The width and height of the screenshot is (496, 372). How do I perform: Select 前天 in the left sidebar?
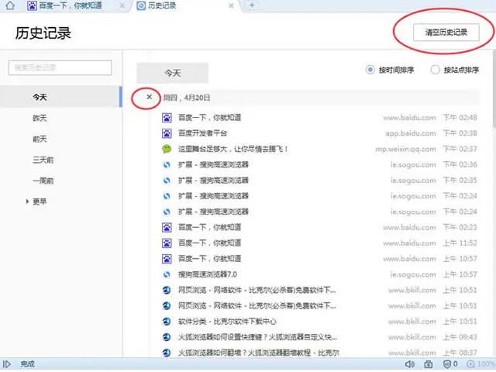pyautogui.click(x=40, y=139)
